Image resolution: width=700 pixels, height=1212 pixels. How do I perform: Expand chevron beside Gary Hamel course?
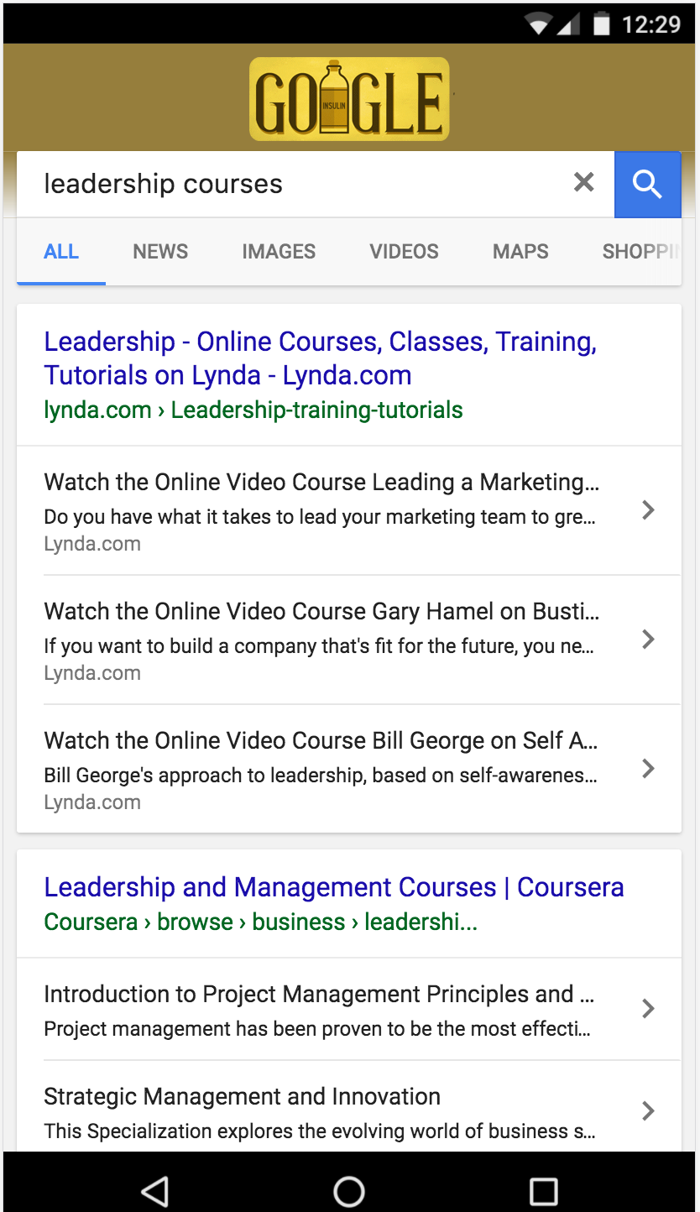(647, 640)
